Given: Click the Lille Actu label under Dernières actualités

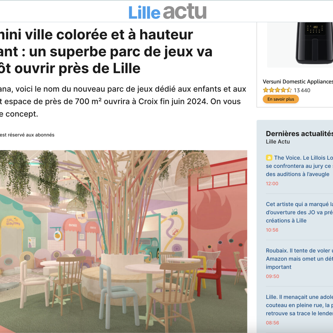Looking at the screenshot, I should (278, 142).
